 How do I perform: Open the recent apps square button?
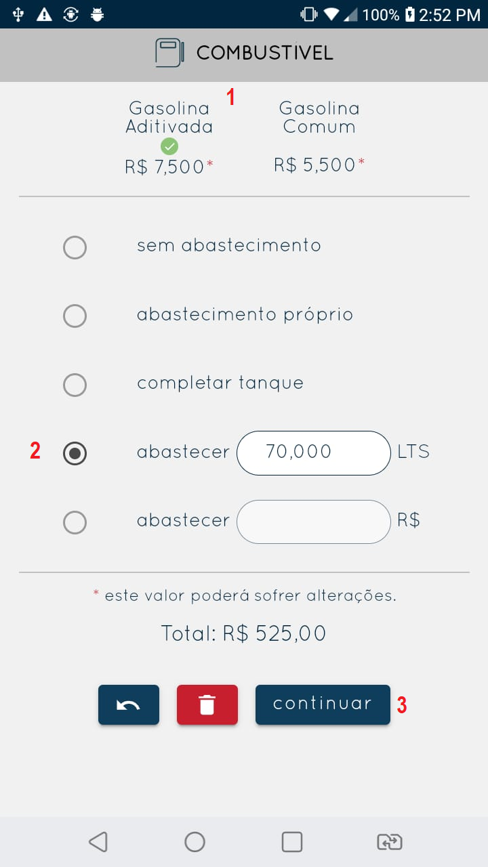pyautogui.click(x=292, y=842)
